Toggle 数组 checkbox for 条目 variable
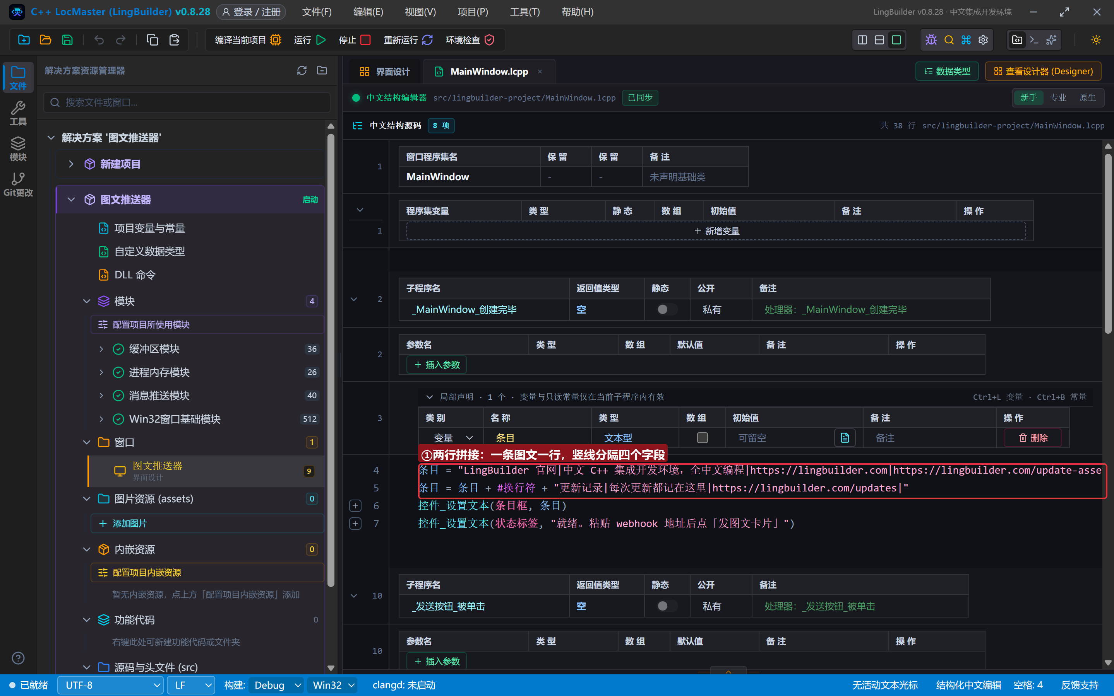Screen dimensions: 1114x696 tap(702, 438)
